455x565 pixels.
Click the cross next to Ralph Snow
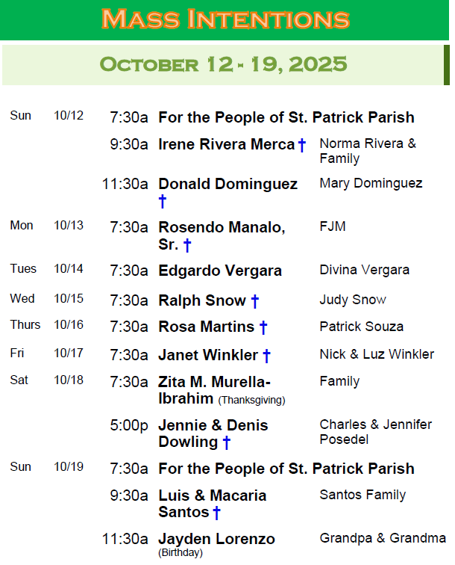(x=254, y=301)
